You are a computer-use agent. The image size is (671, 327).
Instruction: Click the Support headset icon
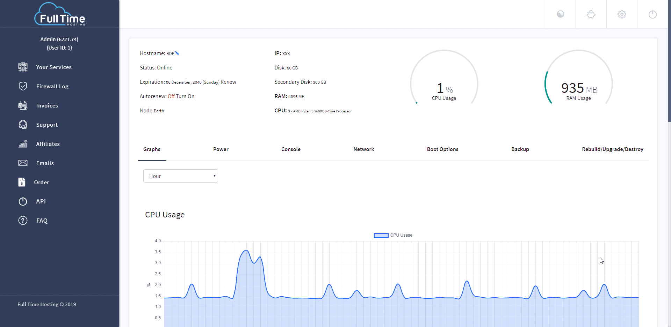pyautogui.click(x=22, y=125)
